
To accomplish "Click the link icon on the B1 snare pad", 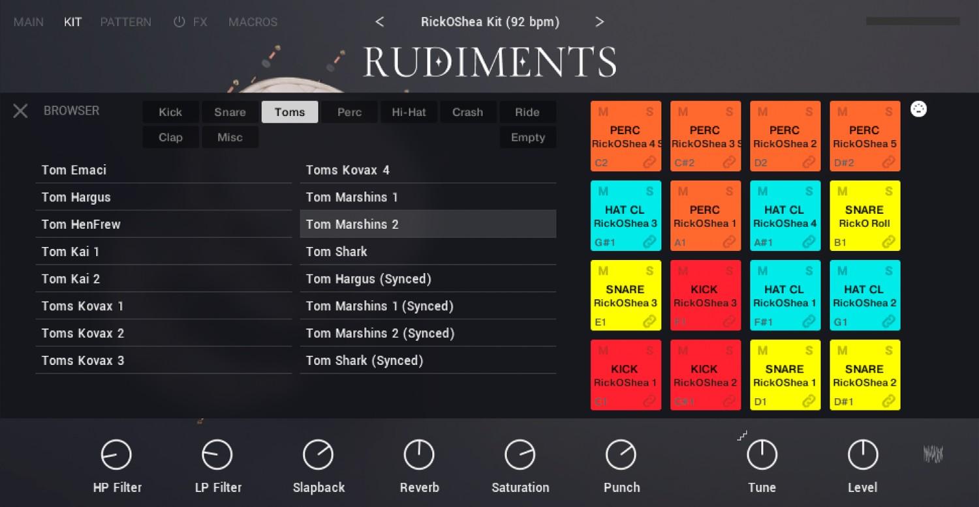I will (x=888, y=242).
